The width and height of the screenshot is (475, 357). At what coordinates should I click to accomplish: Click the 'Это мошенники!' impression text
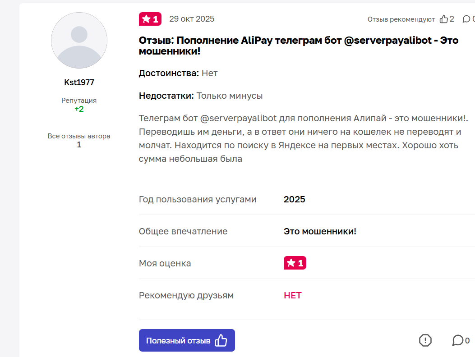(x=320, y=231)
